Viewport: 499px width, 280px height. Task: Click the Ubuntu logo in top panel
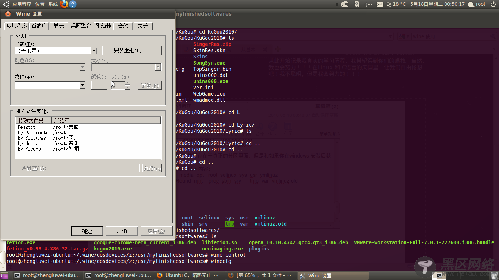6,4
